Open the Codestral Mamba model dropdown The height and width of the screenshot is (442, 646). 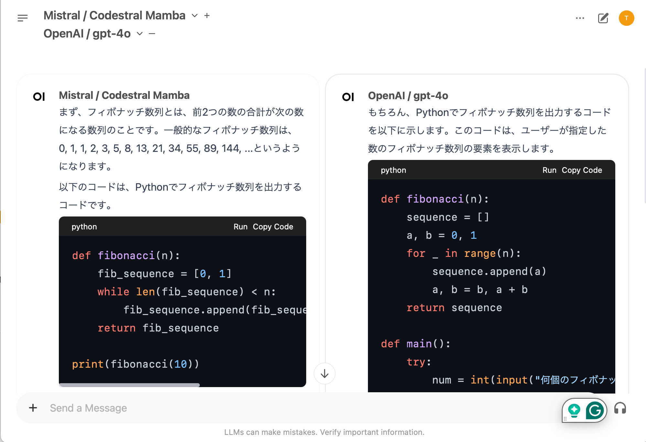click(194, 15)
